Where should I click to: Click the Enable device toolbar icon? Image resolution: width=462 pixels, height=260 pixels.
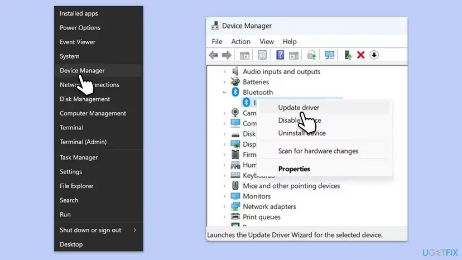pos(348,55)
